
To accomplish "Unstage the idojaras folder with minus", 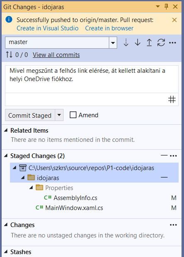I will click(164, 177).
